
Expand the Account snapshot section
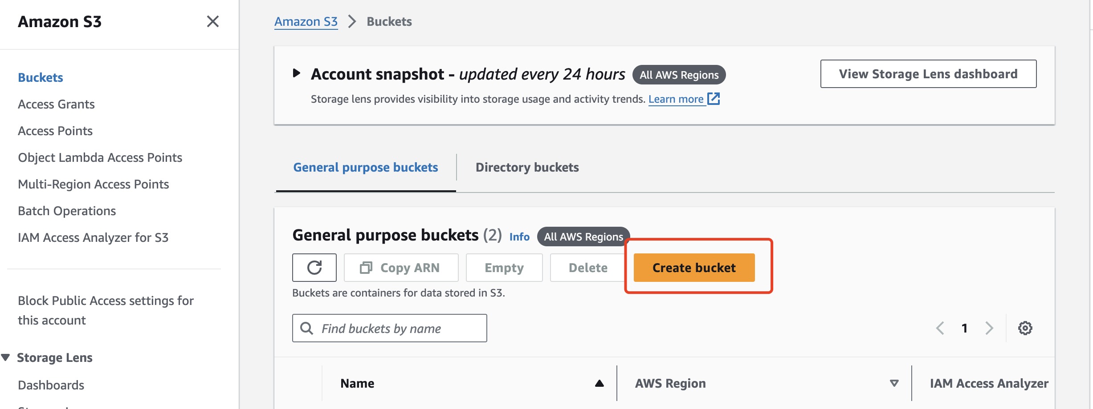(x=297, y=73)
